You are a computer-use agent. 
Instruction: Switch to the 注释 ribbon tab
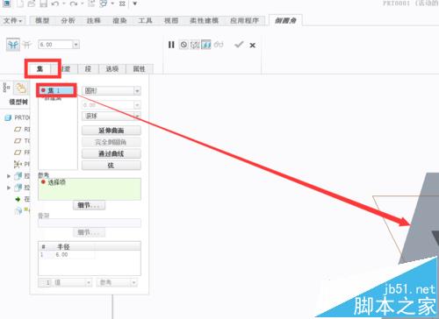pos(94,20)
